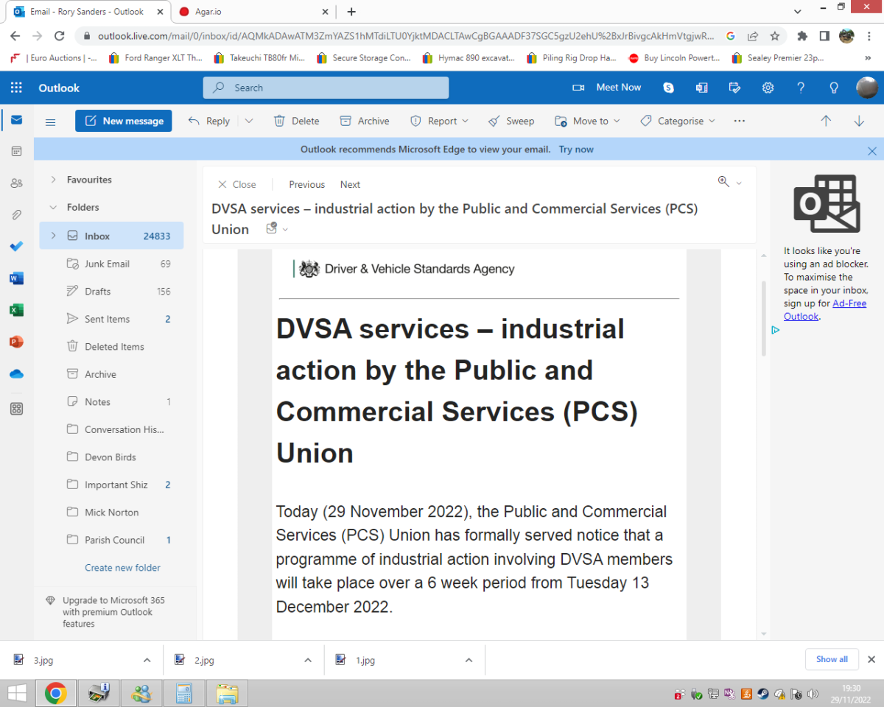Go to next message down arrow

pyautogui.click(x=859, y=121)
